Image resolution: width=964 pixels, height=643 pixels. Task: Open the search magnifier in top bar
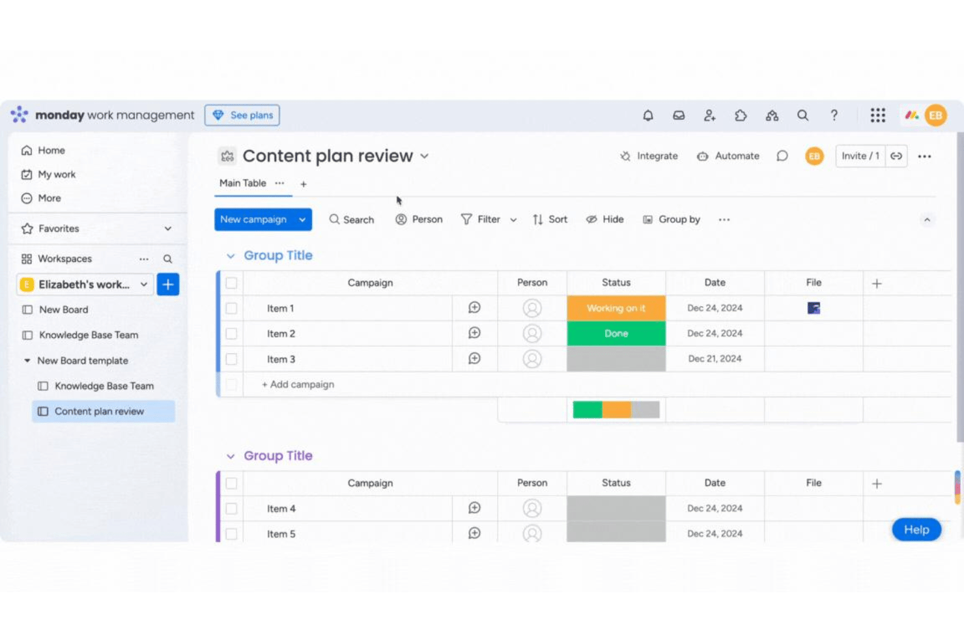click(802, 115)
